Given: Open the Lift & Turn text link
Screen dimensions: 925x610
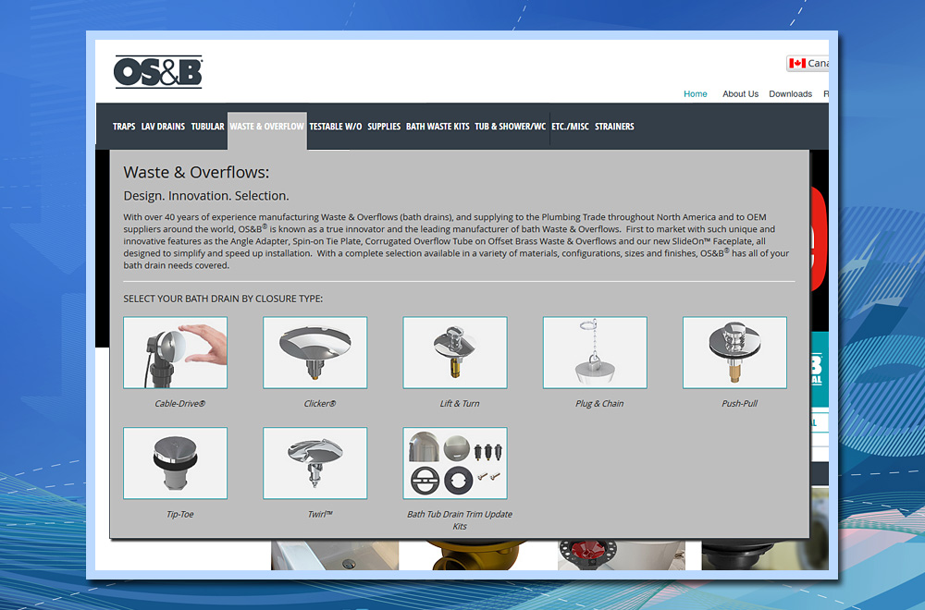Looking at the screenshot, I should (x=460, y=404).
